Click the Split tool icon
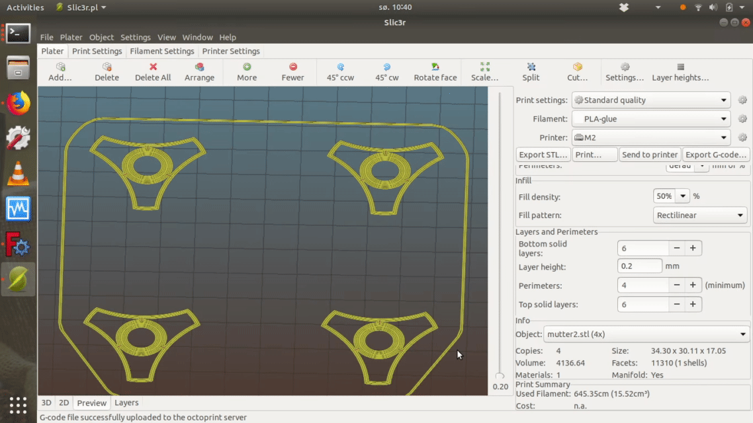Image resolution: width=753 pixels, height=423 pixels. [x=531, y=67]
